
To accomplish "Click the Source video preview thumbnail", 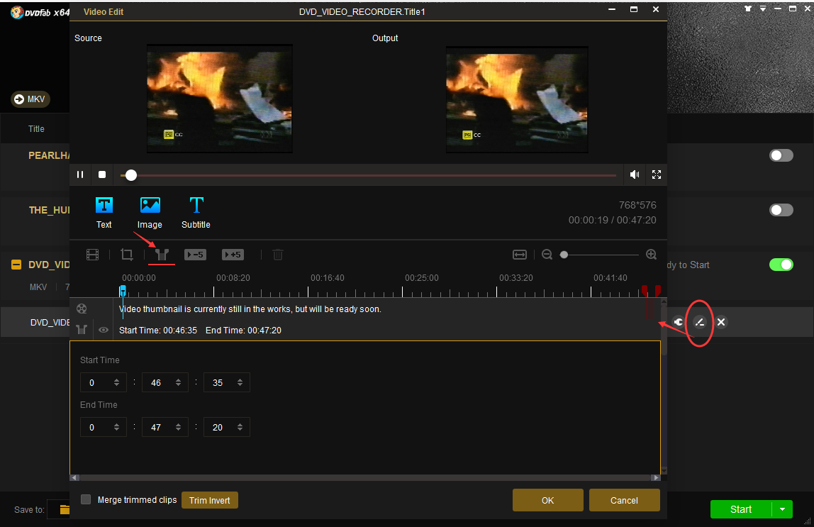I will 220,99.
